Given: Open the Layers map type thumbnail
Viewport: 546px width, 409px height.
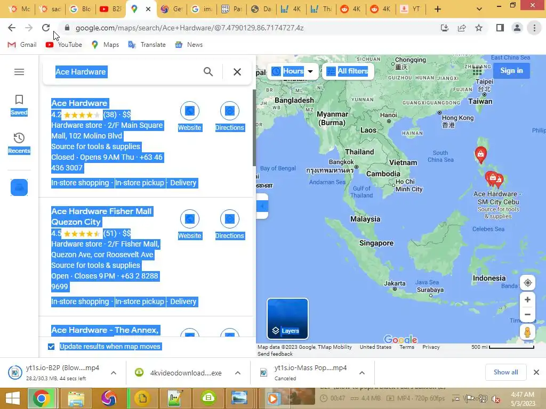Looking at the screenshot, I should point(287,318).
